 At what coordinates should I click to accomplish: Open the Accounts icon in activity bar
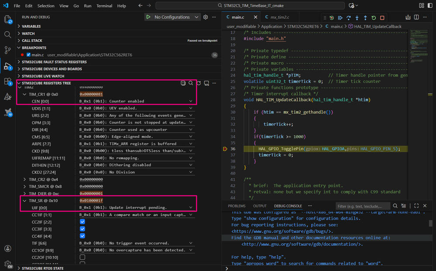point(7,248)
